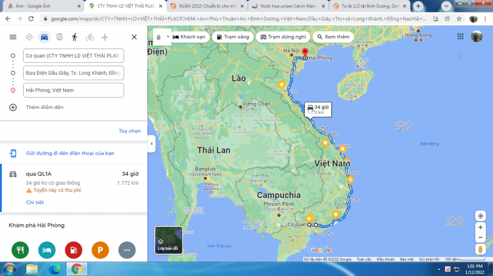The height and width of the screenshot is (276, 493).
Task: Switch to Tự lái 1/2 tải Bình Dương tab
Action: click(x=369, y=6)
